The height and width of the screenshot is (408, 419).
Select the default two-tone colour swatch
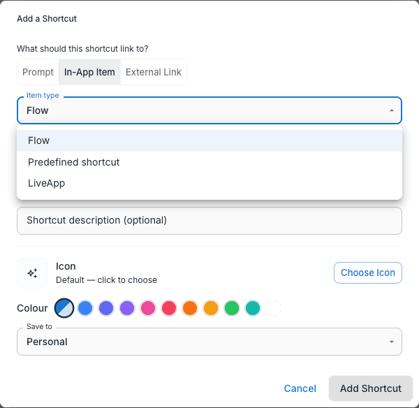64,308
